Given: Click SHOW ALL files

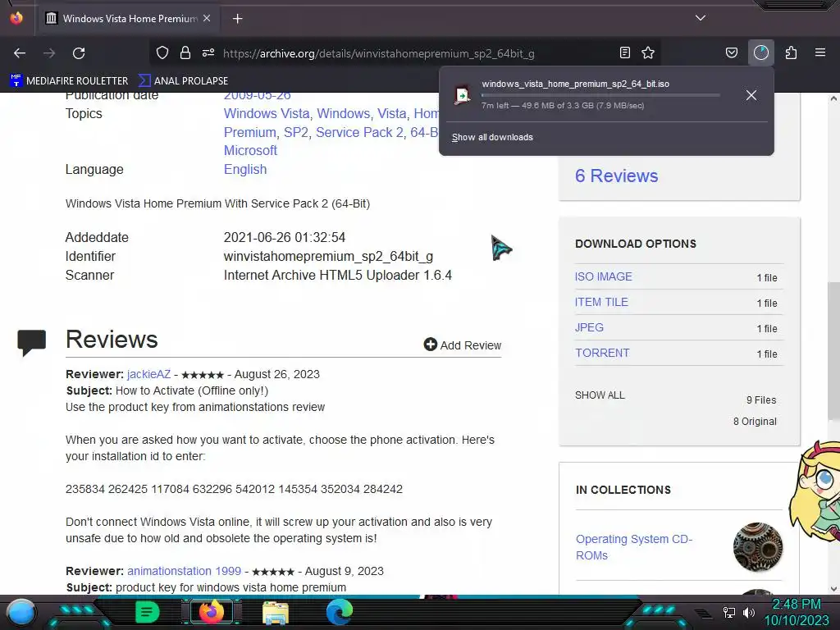Looking at the screenshot, I should 600,395.
